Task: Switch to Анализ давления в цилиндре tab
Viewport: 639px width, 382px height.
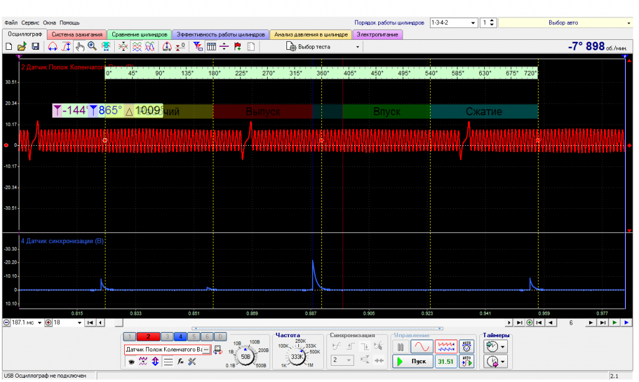Action: pyautogui.click(x=311, y=34)
